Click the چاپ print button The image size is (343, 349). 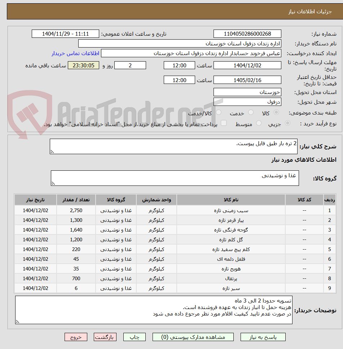click(135, 337)
